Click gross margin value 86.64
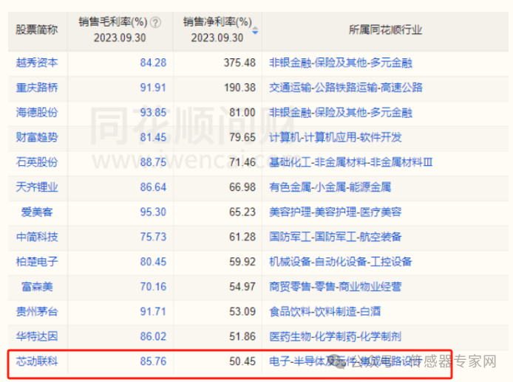Image resolution: width=513 pixels, height=382 pixels. (x=153, y=187)
